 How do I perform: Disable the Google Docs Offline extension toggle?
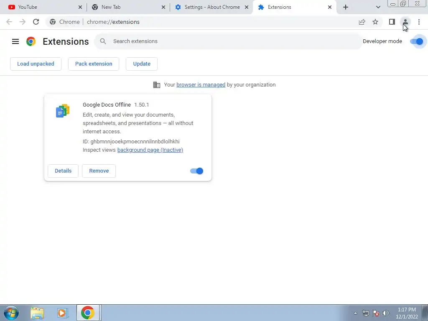[x=196, y=171]
